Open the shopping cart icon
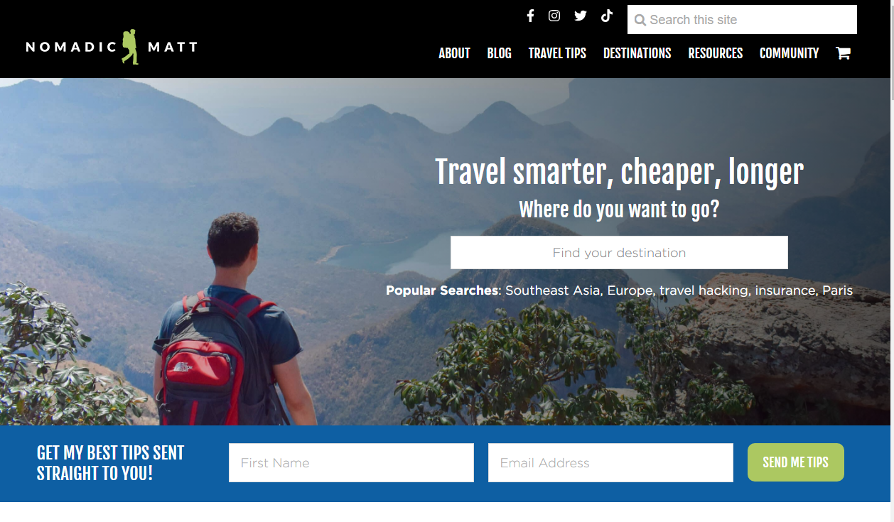Screen dimensions: 894x522 (843, 53)
